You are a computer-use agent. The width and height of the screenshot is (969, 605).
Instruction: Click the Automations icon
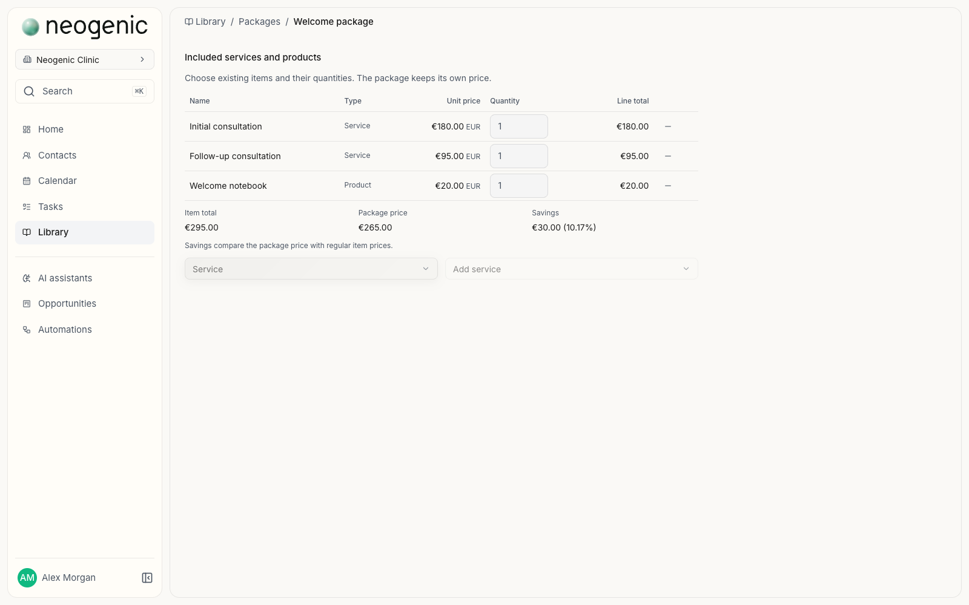[x=27, y=330]
